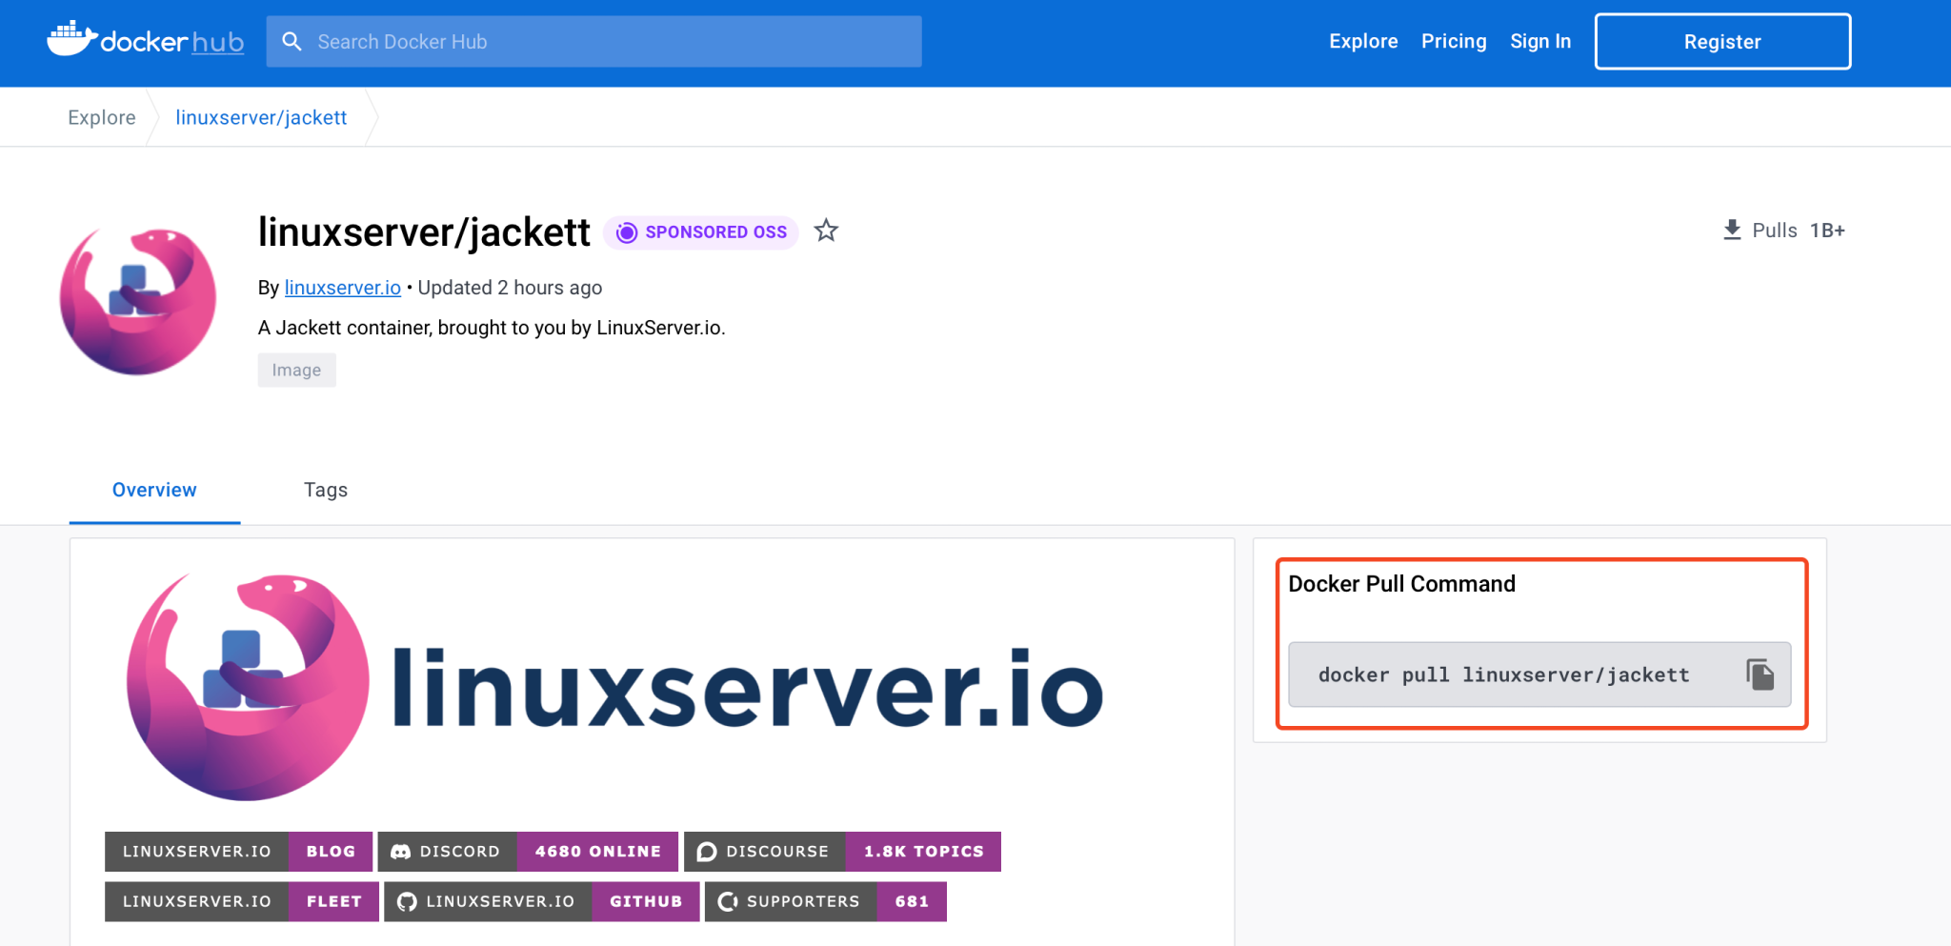This screenshot has width=1951, height=946.
Task: Click the Image chip label
Action: (x=296, y=370)
